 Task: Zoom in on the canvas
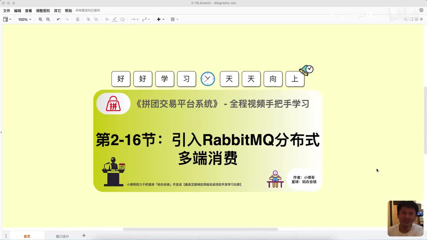click(x=40, y=19)
